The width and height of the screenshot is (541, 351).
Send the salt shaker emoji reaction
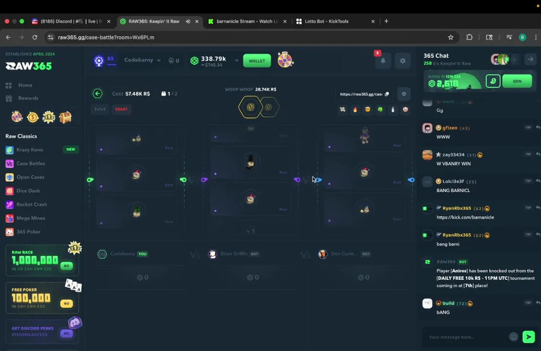click(x=393, y=110)
